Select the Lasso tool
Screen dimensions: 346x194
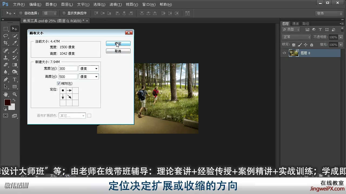[x=6, y=36]
